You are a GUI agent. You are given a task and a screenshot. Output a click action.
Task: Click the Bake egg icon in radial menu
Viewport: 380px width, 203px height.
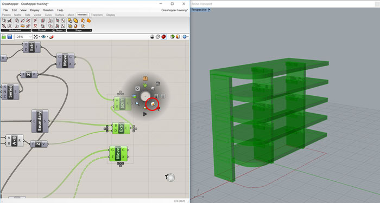(153, 104)
